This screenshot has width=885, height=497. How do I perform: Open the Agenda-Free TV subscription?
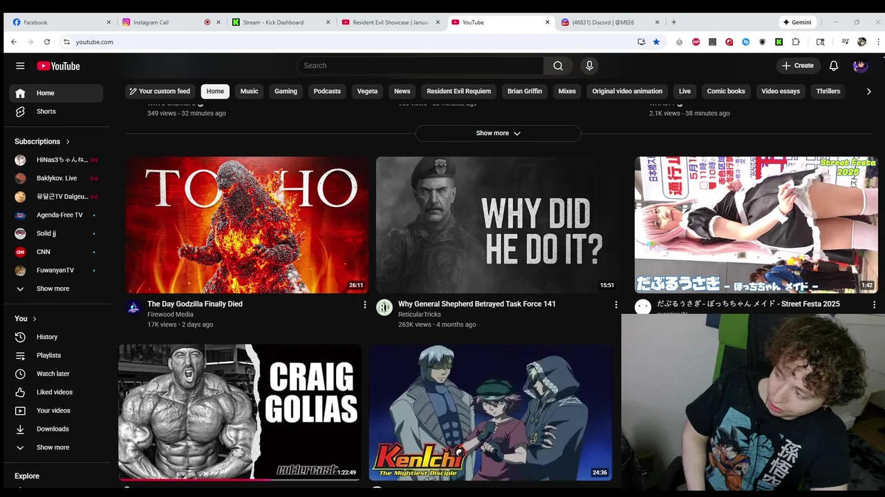(55, 215)
